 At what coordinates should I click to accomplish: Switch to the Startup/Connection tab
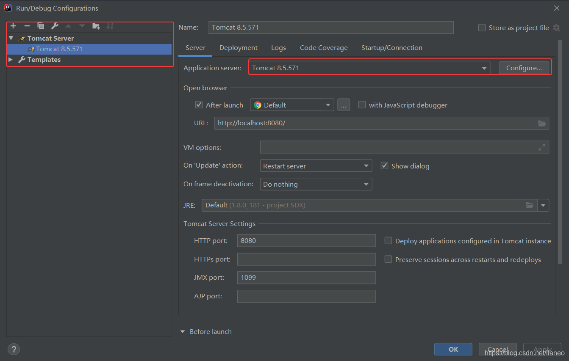(x=391, y=48)
